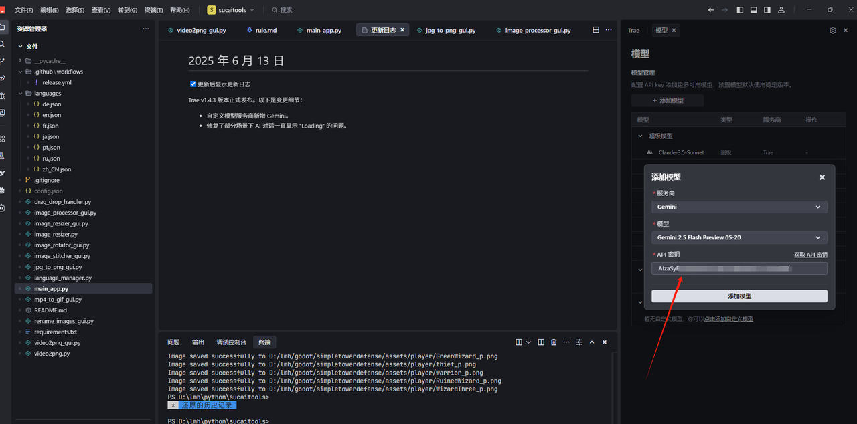Open the Search icon in activity bar

coord(3,44)
